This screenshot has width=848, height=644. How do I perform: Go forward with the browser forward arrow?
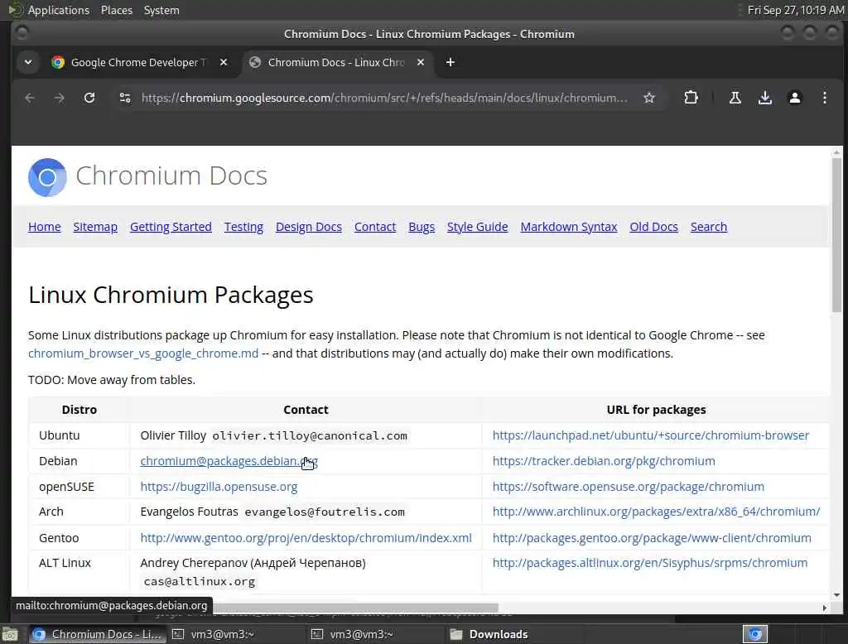tap(60, 98)
